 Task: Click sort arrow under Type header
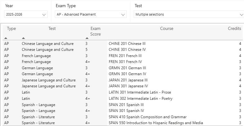tap(6, 38)
